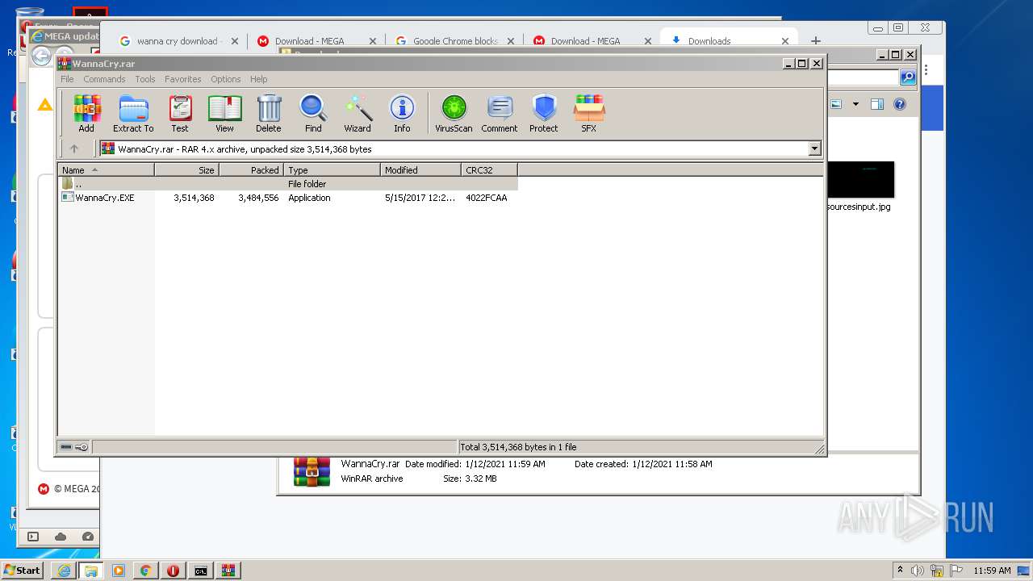The height and width of the screenshot is (581, 1033).
Task: Show archive Info
Action: tap(402, 114)
